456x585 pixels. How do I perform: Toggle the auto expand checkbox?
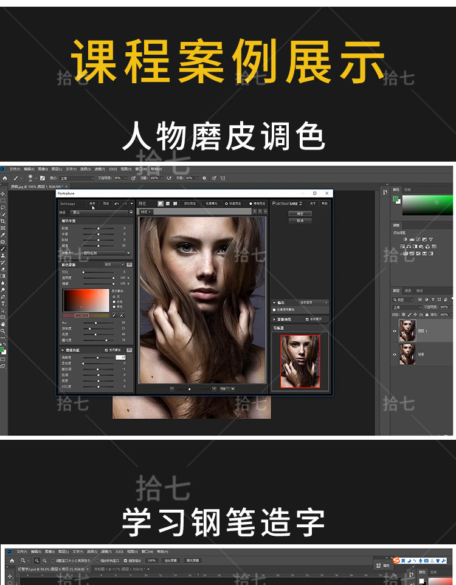[307, 320]
